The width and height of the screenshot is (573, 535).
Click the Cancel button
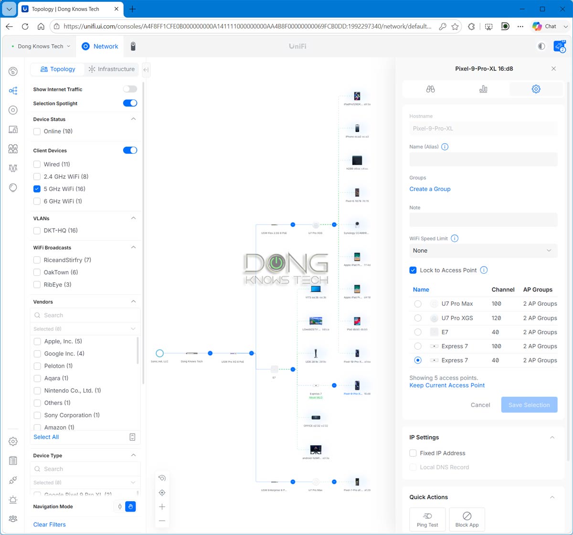tap(480, 405)
